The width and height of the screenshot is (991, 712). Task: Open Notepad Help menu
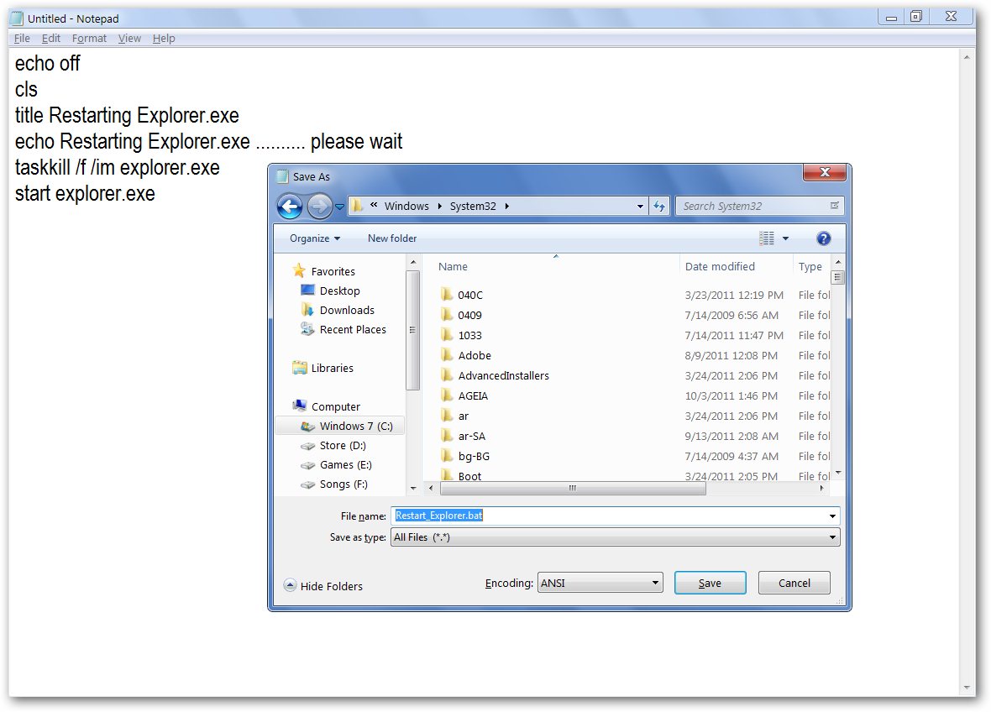[x=164, y=38]
